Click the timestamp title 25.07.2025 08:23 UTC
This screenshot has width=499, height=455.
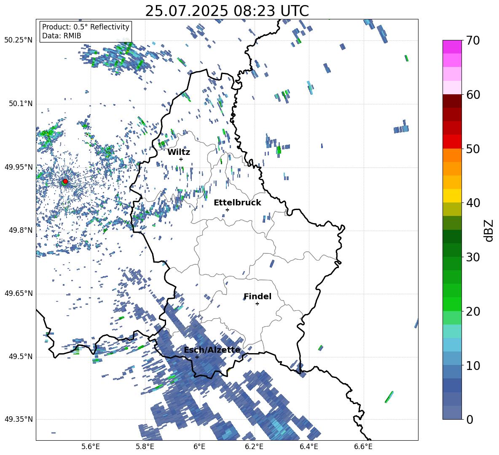[x=227, y=11]
